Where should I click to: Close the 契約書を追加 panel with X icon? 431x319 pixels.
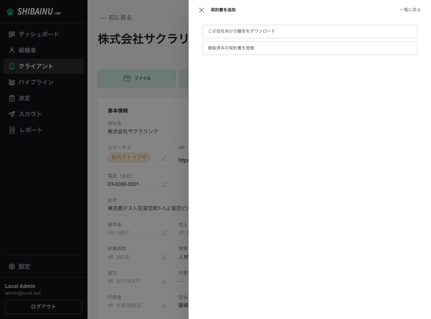click(x=202, y=10)
